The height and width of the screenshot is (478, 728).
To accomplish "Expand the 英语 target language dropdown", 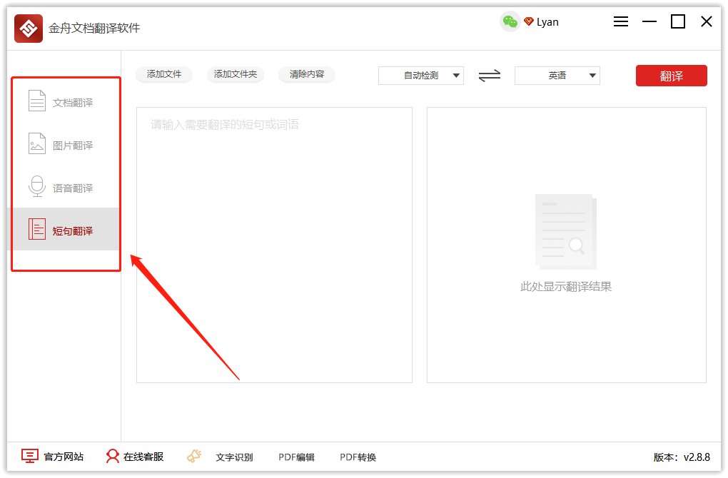I will (x=557, y=76).
